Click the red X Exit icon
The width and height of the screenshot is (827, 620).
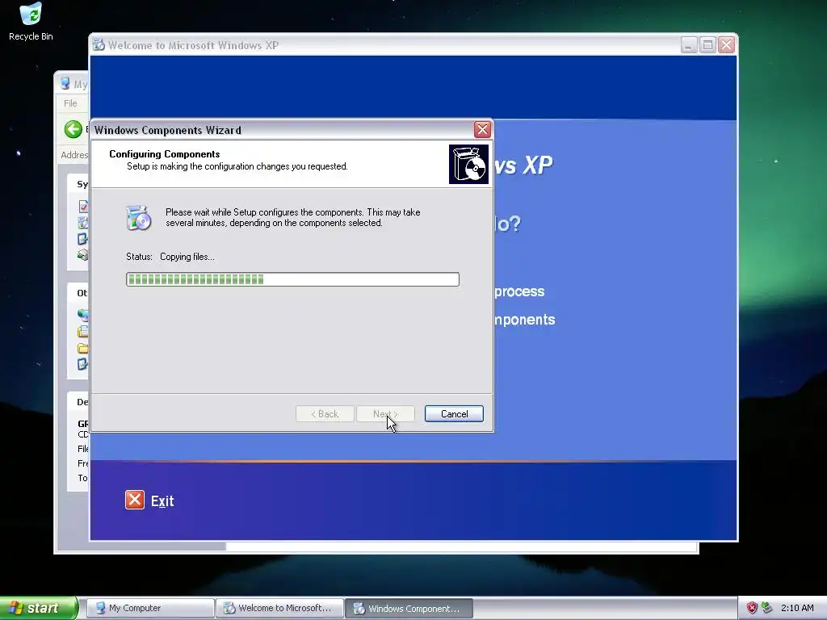135,500
